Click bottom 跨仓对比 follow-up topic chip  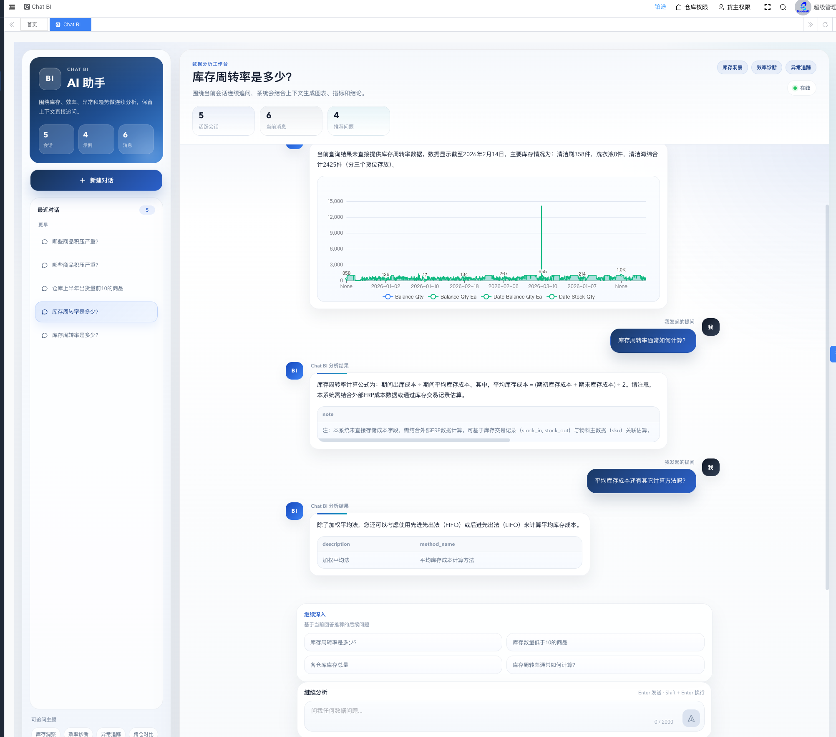click(144, 734)
